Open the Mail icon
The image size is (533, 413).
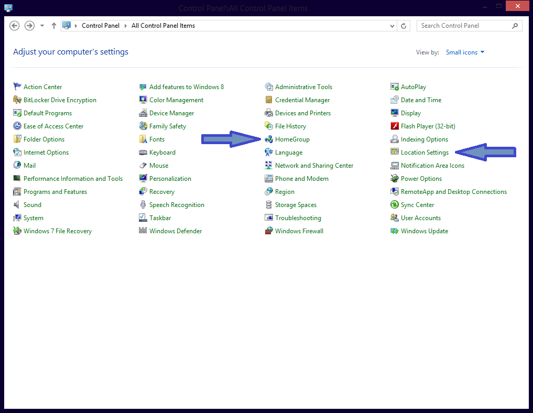[17, 165]
